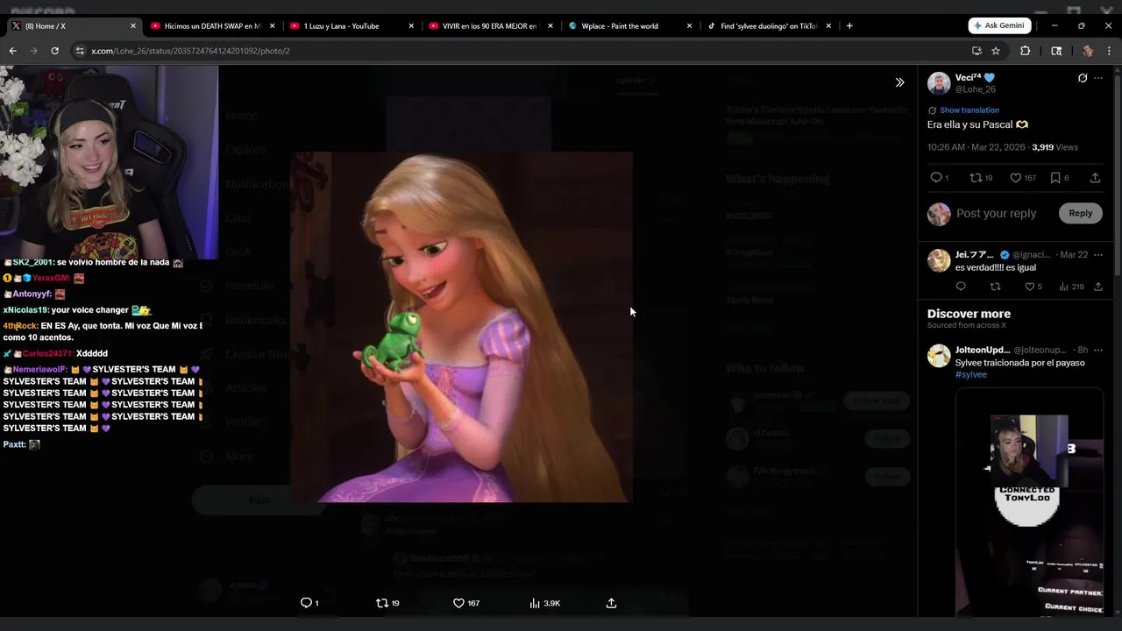
Task: Reply to Jei's comment
Action: pyautogui.click(x=961, y=287)
